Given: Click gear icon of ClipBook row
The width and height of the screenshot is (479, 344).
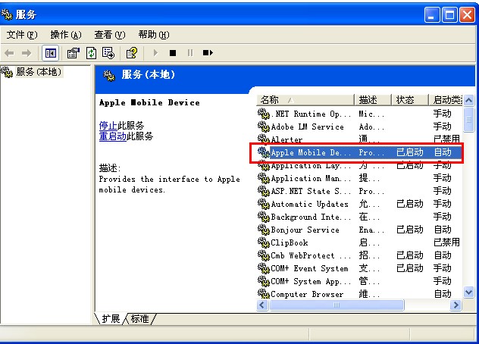Looking at the screenshot, I should [x=263, y=242].
